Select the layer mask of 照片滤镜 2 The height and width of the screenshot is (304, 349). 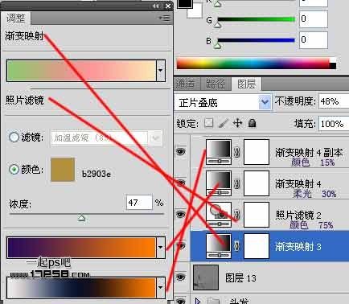click(257, 215)
